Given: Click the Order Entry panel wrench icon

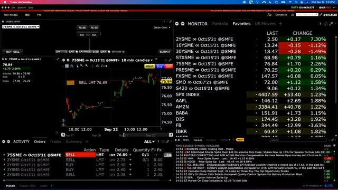Looking at the screenshot, I should [170, 22].
